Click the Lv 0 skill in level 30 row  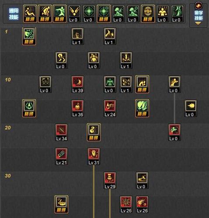[142, 181]
